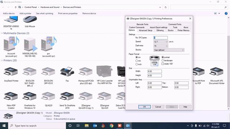Viewport: 230px width, 129px height.
Task: Select the Send To OneNote 2016 printer
Action: [x=67, y=96]
